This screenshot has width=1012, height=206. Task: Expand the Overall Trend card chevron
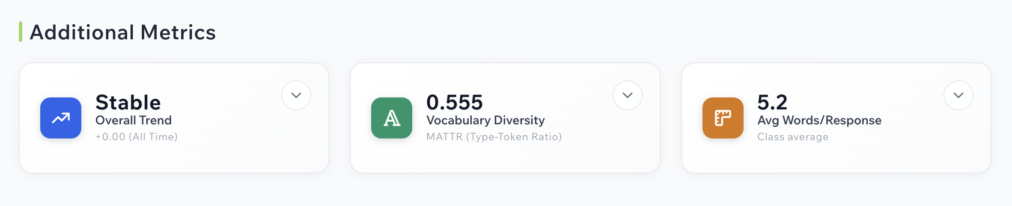click(x=296, y=95)
